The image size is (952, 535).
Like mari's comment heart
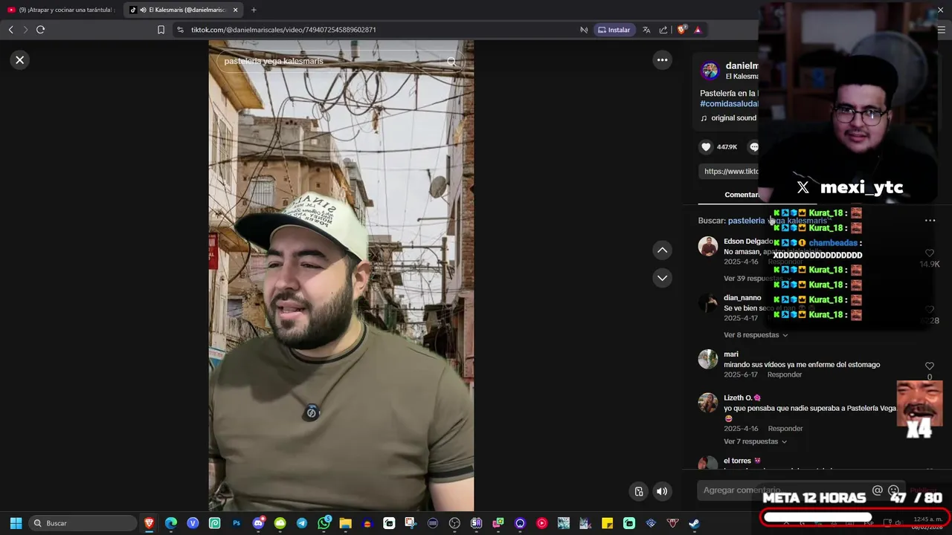929,366
